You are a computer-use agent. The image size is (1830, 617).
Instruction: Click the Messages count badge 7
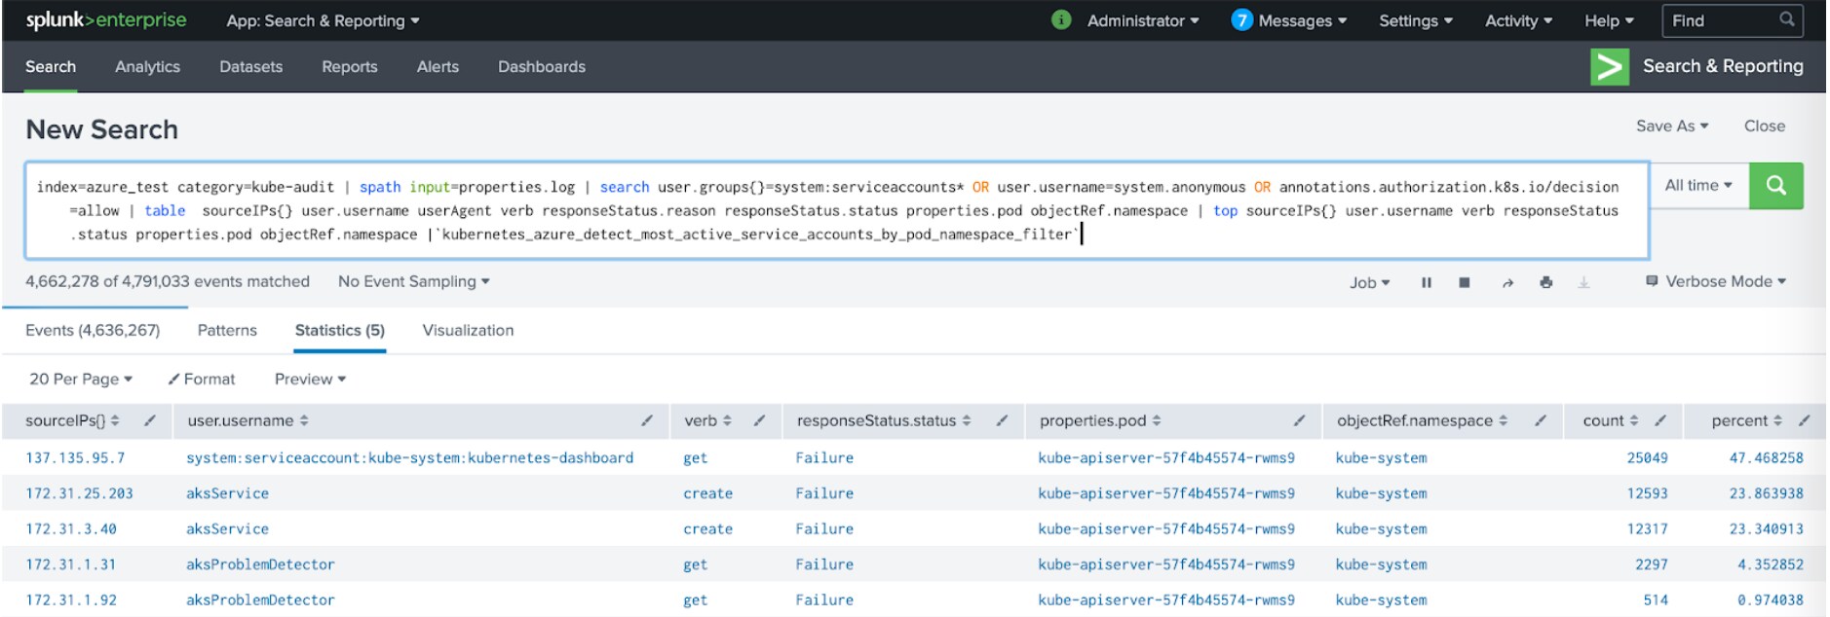[1241, 20]
